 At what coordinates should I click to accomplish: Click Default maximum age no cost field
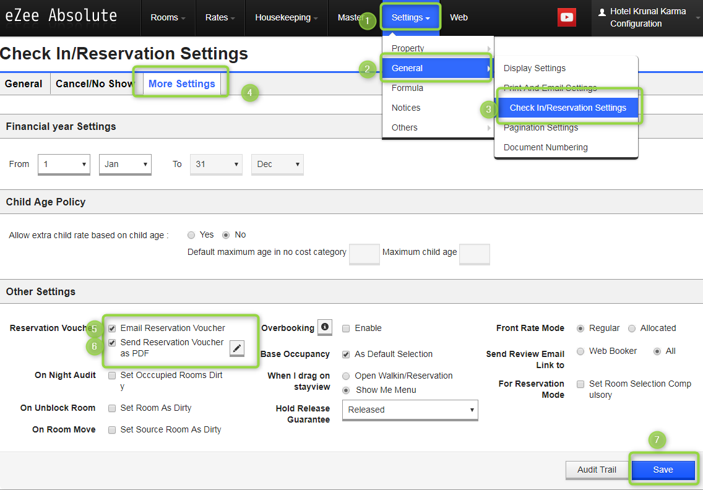click(364, 254)
